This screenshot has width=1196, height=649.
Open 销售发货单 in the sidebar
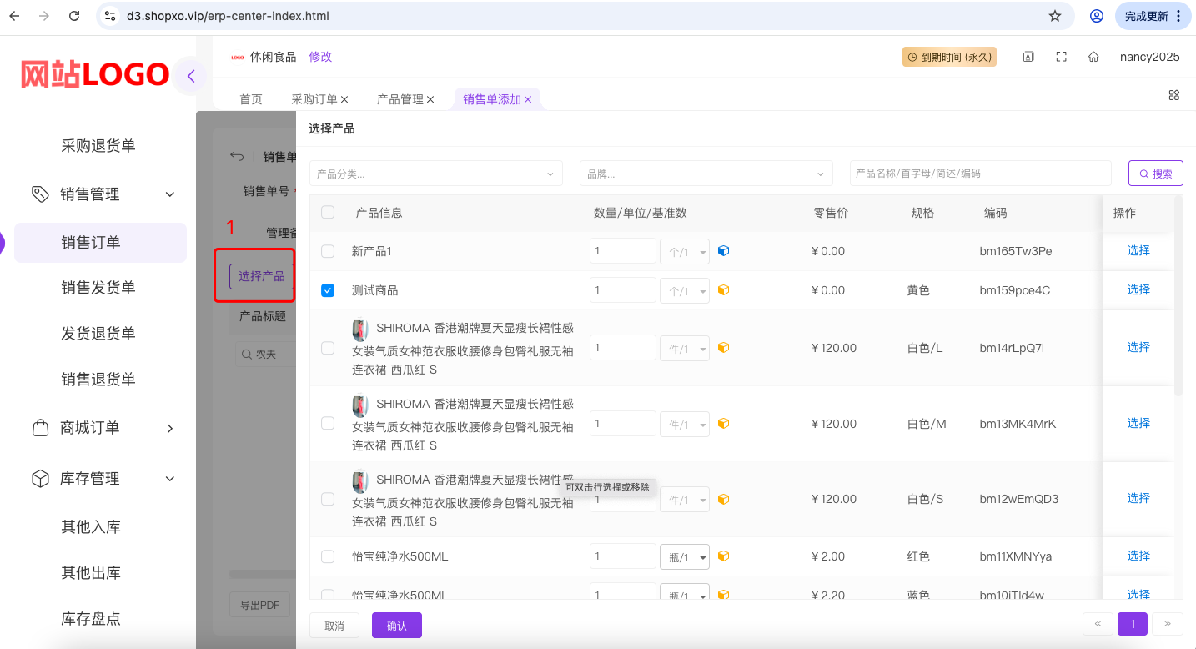98,288
